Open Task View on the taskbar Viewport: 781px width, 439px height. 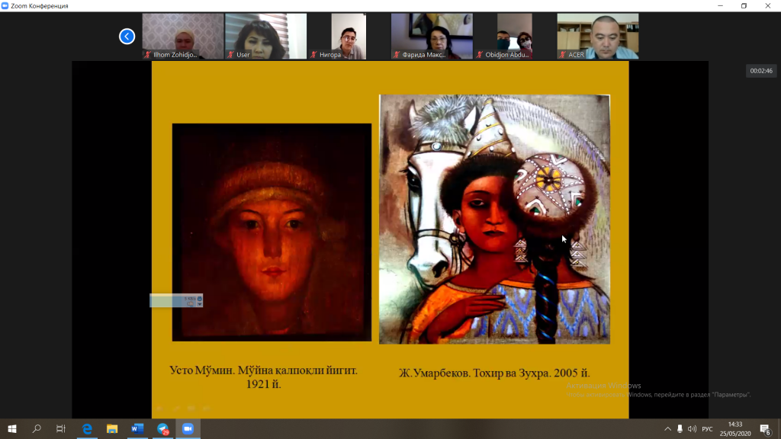(x=61, y=429)
